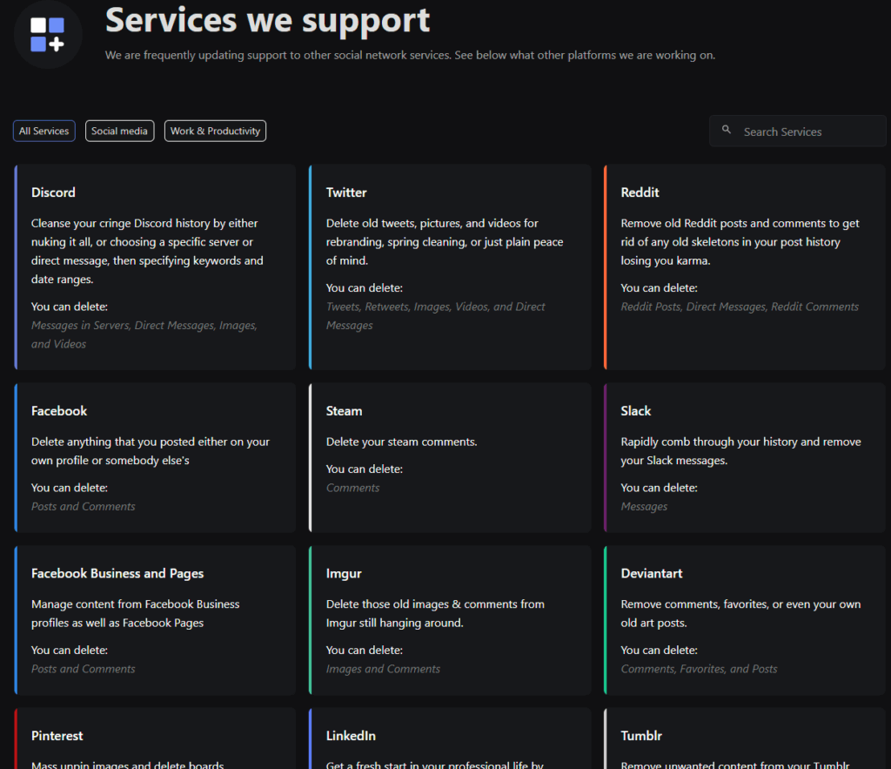Select the Slack service card
The width and height of the screenshot is (891, 769).
tap(745, 457)
